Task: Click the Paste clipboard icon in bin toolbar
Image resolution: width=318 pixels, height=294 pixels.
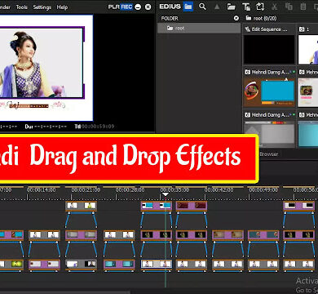Action: tap(303, 7)
